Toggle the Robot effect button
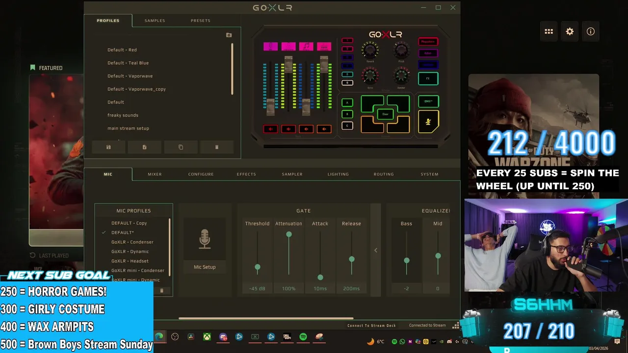 [x=428, y=53]
